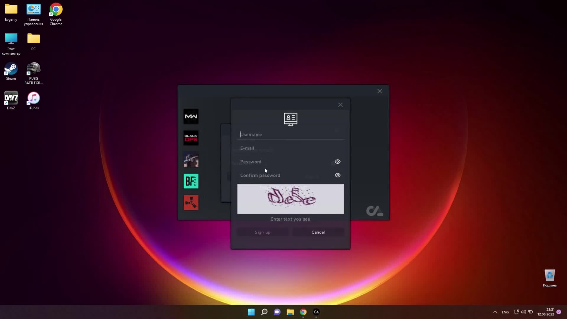
Task: Cancel the registration dialog
Action: (318, 232)
